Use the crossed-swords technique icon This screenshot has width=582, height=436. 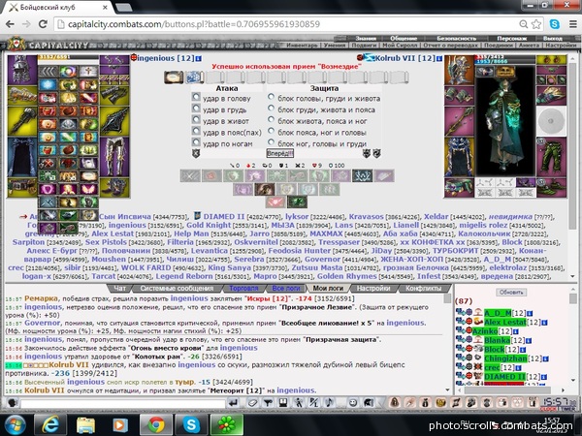click(x=190, y=175)
